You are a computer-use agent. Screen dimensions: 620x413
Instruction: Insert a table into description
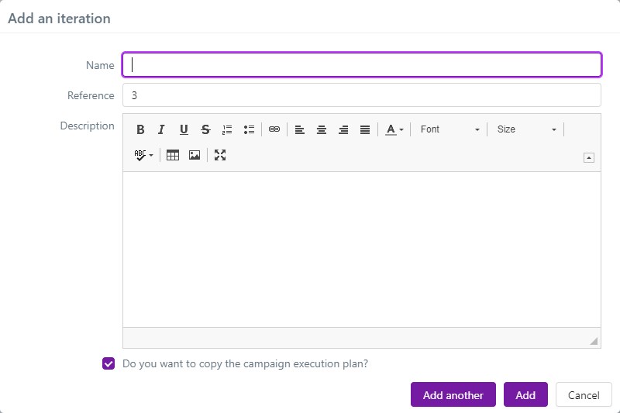(173, 155)
